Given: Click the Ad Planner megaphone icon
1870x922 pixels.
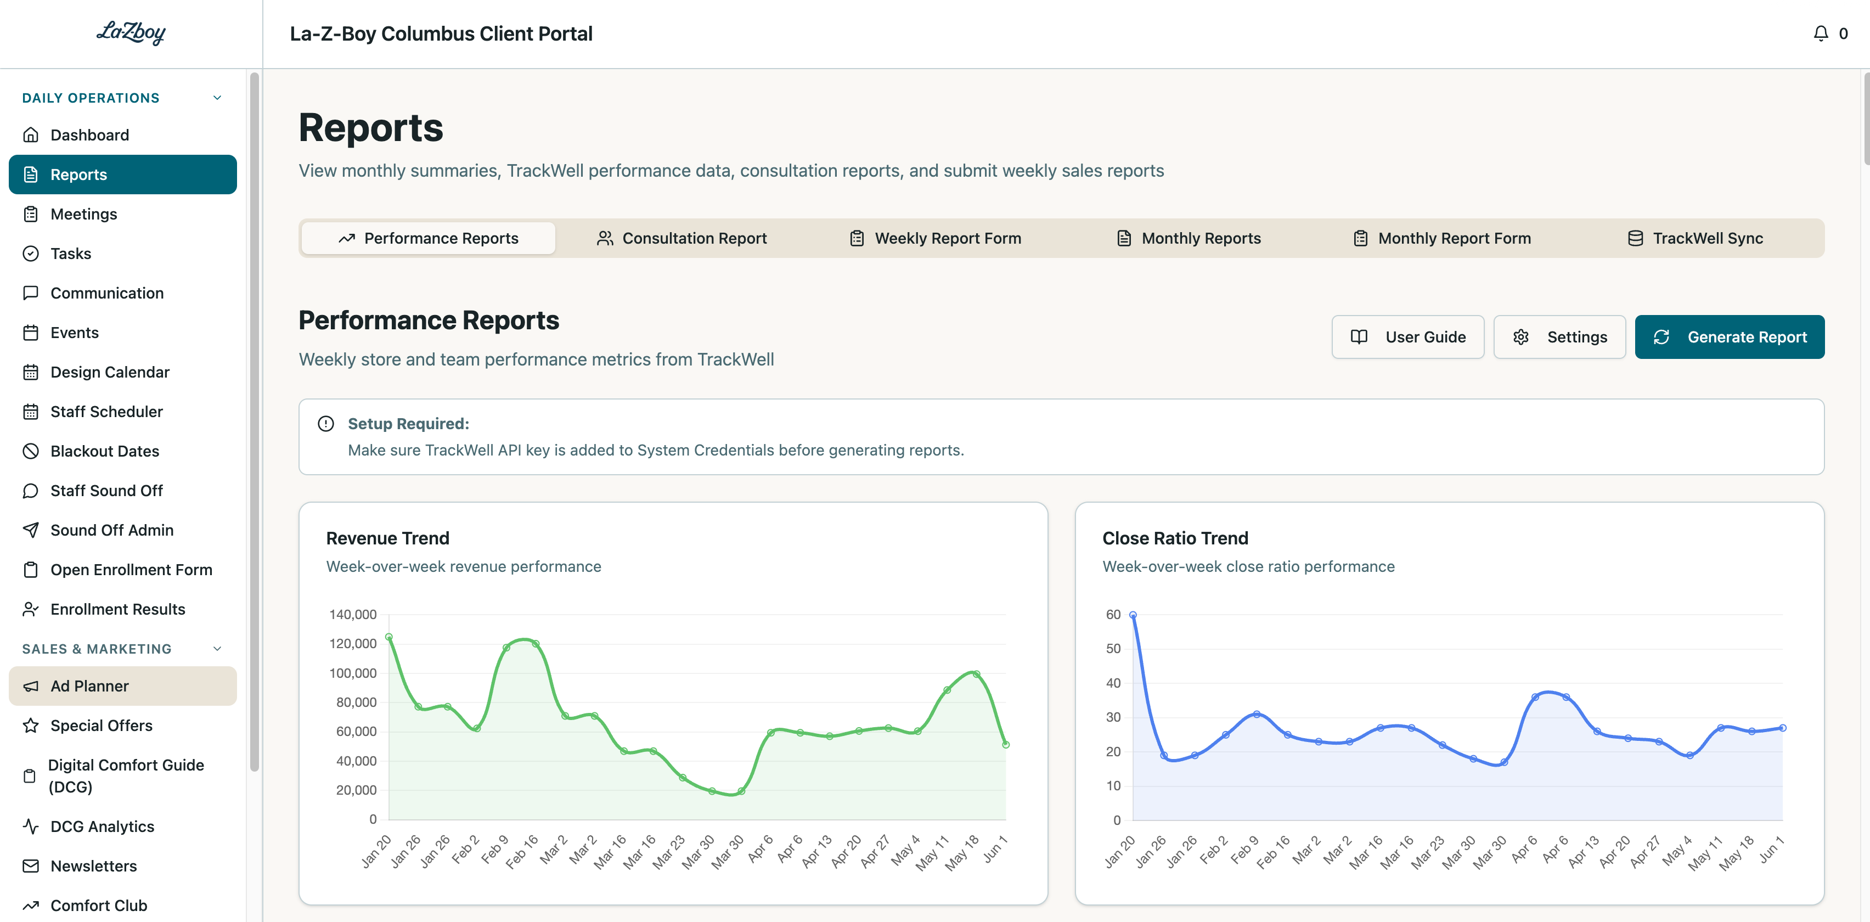Looking at the screenshot, I should [x=31, y=686].
